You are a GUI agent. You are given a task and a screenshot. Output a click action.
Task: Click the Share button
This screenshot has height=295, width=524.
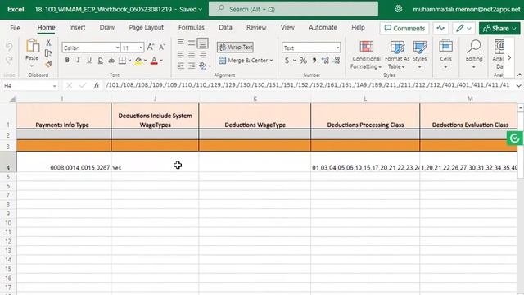point(499,29)
